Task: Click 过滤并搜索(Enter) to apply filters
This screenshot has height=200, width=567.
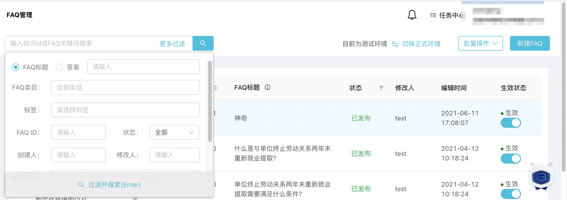Action: tap(109, 185)
